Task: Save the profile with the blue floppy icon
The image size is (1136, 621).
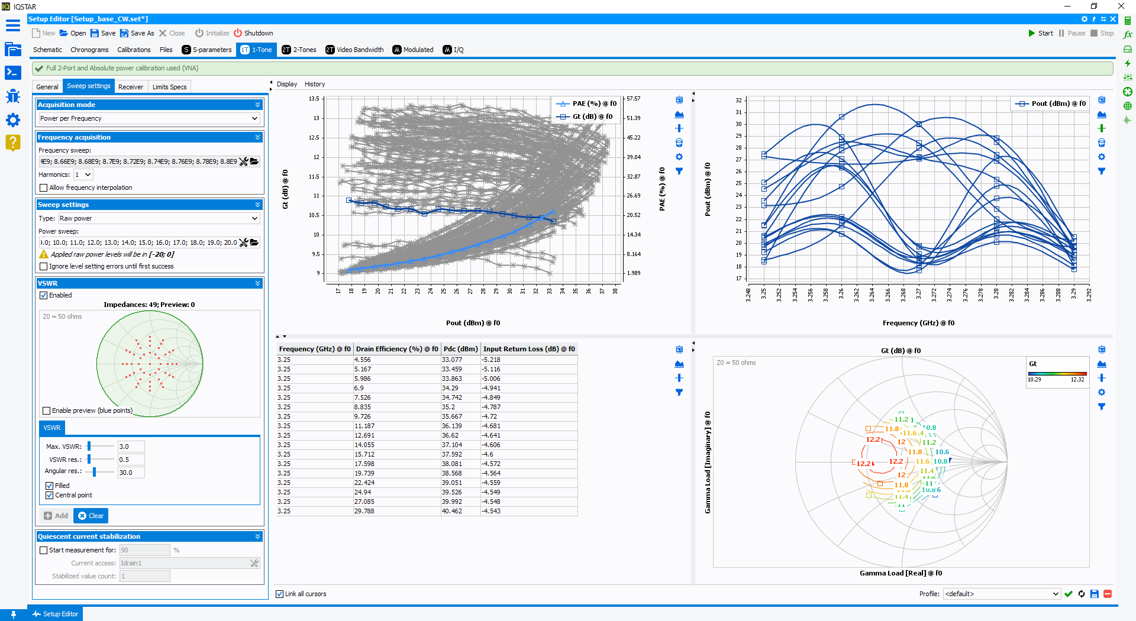Action: click(x=1095, y=594)
